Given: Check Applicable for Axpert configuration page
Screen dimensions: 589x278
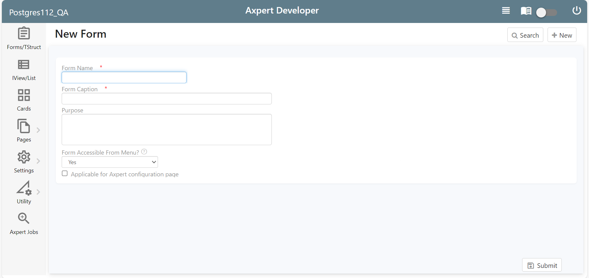Looking at the screenshot, I should (64, 173).
